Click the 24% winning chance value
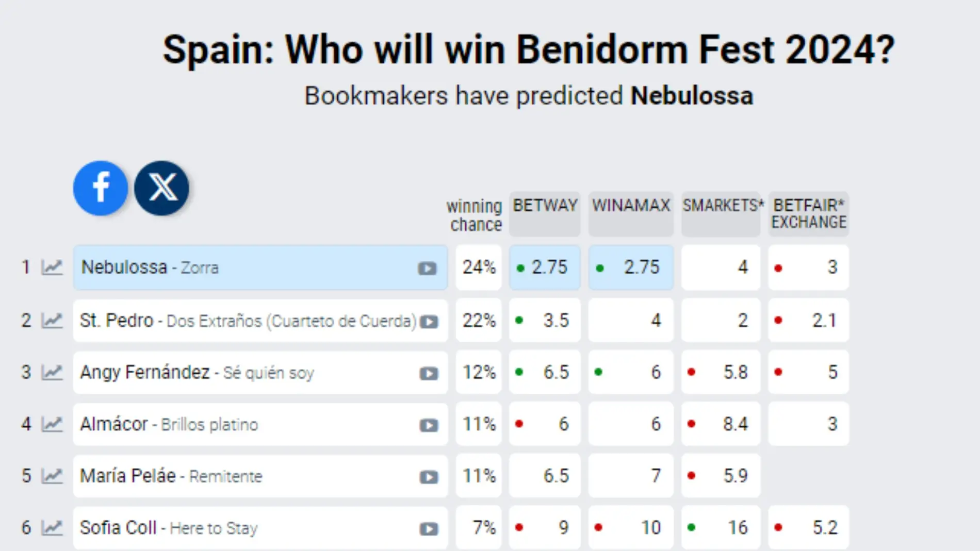This screenshot has height=551, width=980. tap(478, 268)
